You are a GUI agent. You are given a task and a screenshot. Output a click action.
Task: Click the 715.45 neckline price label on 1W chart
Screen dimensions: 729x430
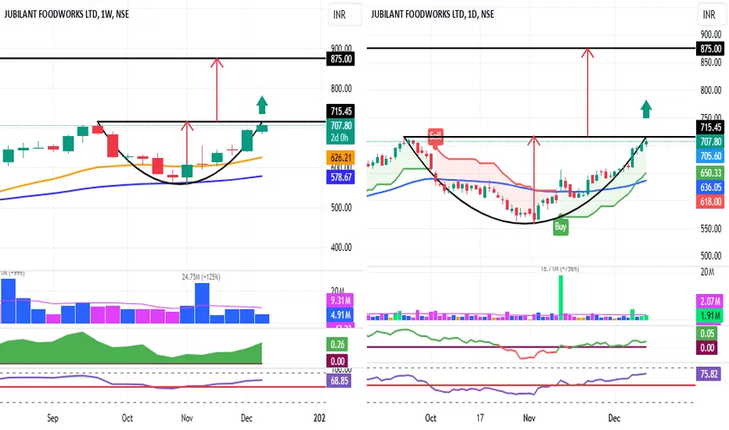[x=341, y=111]
